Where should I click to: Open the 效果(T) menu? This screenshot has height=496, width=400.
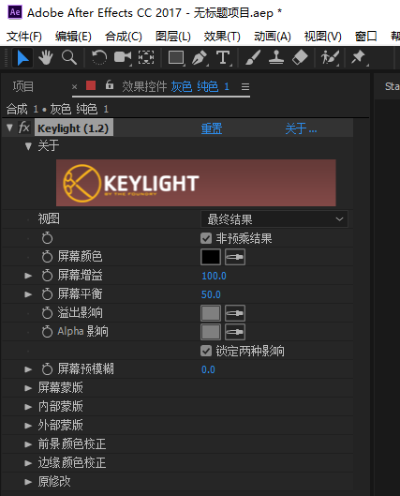pos(222,37)
